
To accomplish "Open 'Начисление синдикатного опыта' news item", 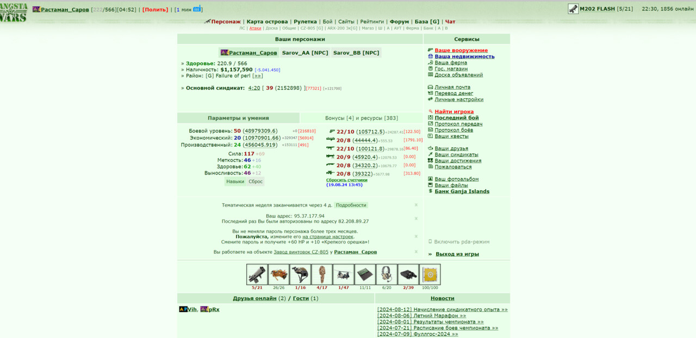I will coord(443,310).
